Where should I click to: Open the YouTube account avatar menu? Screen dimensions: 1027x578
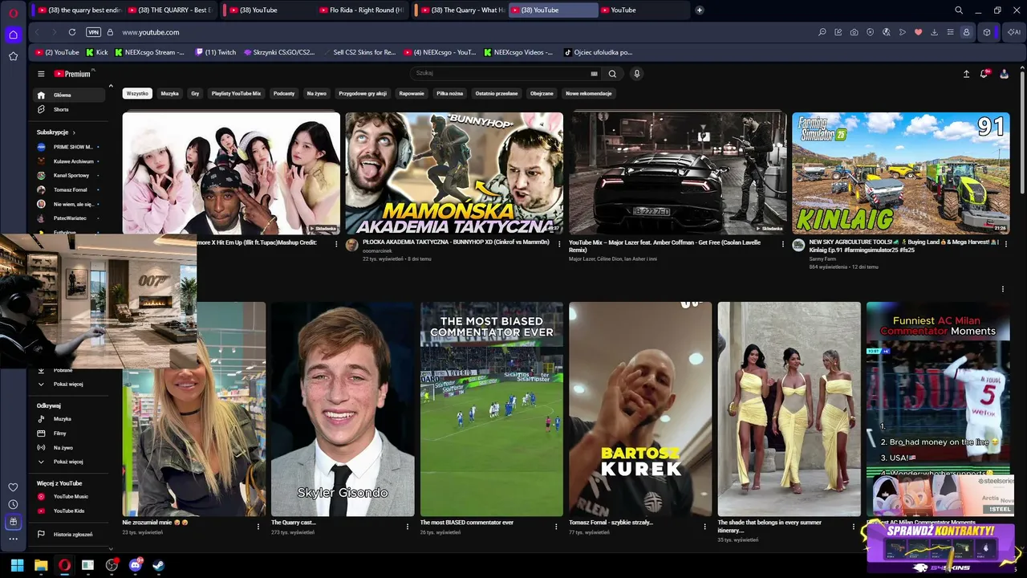tap(1004, 74)
